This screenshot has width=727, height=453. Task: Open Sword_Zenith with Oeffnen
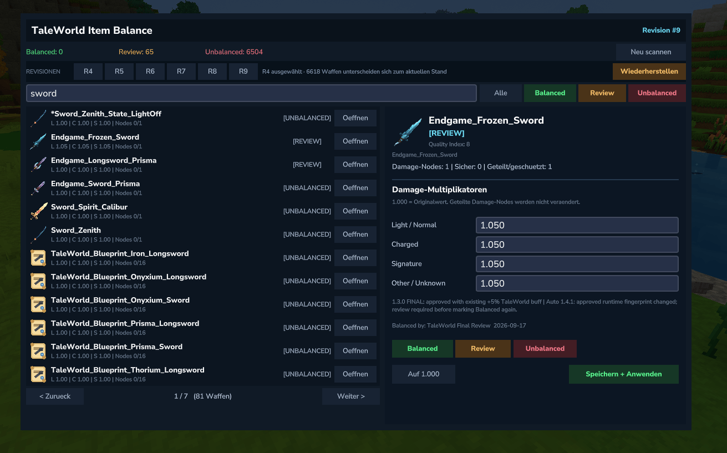[355, 235]
